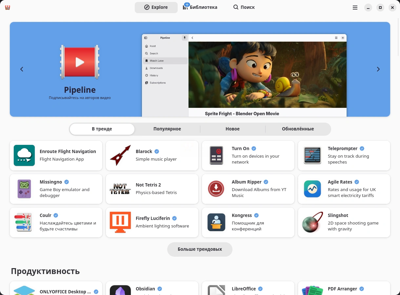Open the PDF Arranger app icon
This screenshot has width=400, height=295.
point(312,290)
